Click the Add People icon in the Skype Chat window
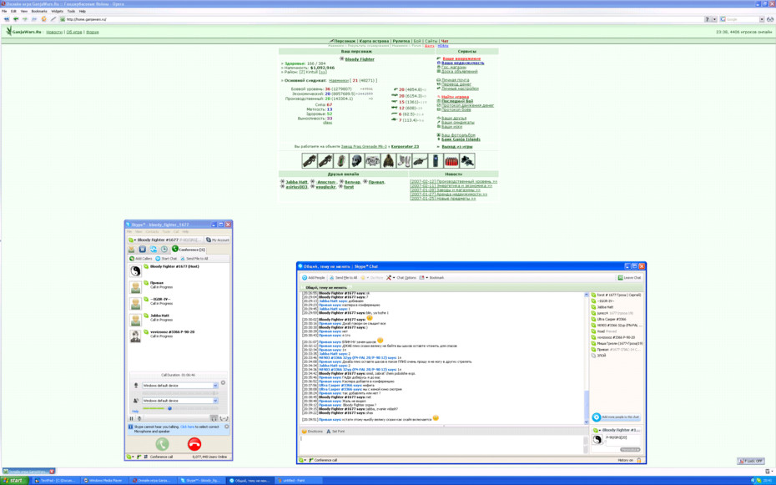 click(x=305, y=278)
